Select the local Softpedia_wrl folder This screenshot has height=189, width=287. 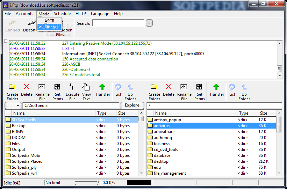(x=72, y=173)
